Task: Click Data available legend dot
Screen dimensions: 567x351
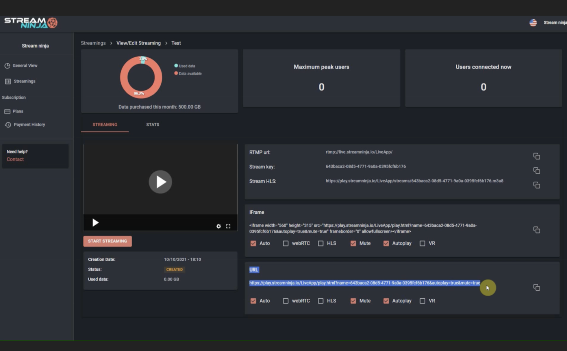Action: coord(176,73)
